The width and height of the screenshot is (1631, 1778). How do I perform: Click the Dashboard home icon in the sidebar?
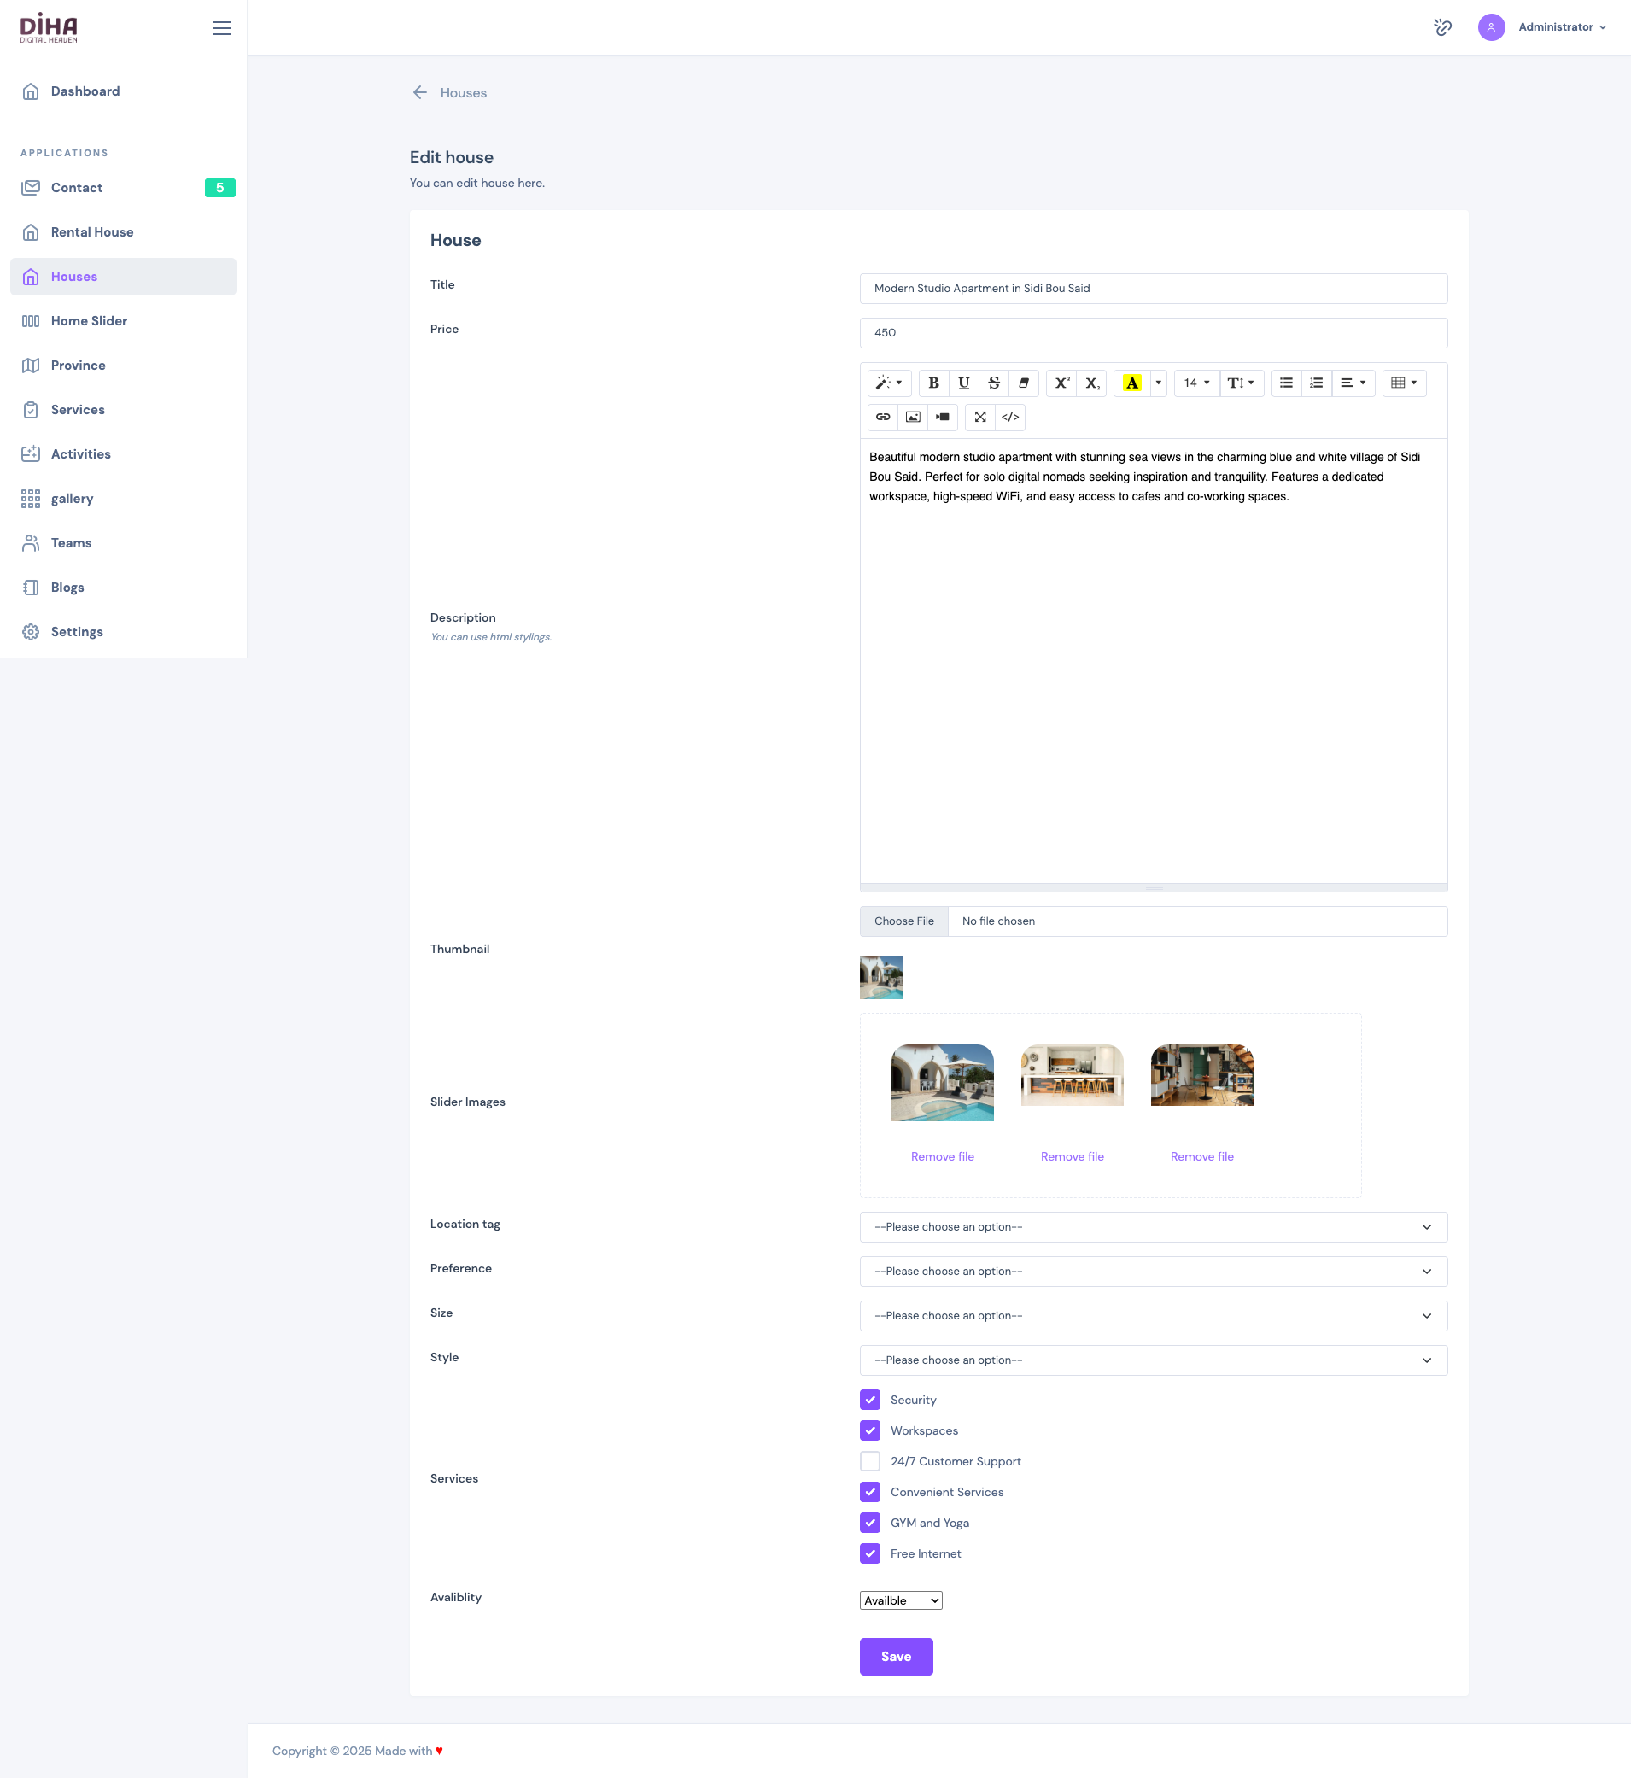(31, 91)
